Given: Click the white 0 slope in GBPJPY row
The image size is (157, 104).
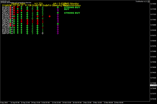Looking at the screenshot, I should coord(42,33).
